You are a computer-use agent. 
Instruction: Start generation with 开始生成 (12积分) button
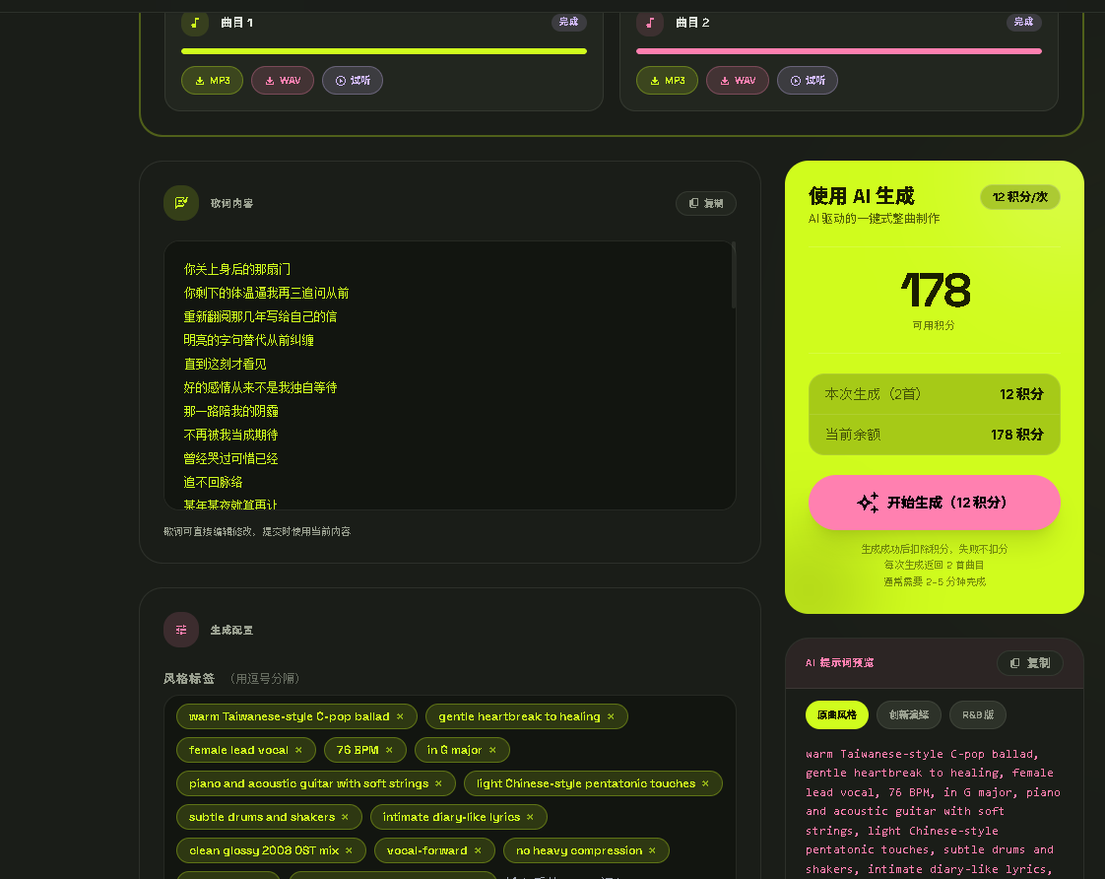coord(935,503)
